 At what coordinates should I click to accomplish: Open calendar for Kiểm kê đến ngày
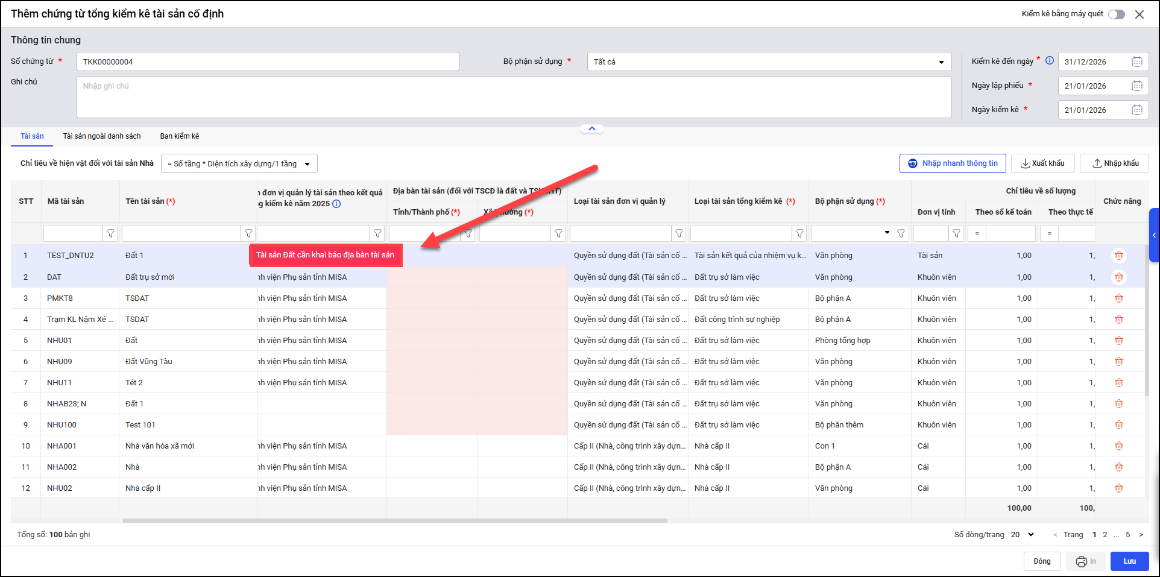1136,61
